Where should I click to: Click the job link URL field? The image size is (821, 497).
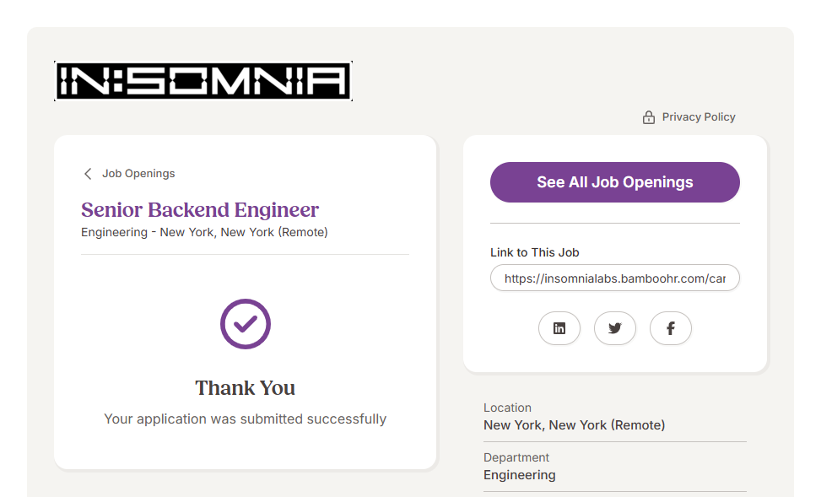click(614, 278)
